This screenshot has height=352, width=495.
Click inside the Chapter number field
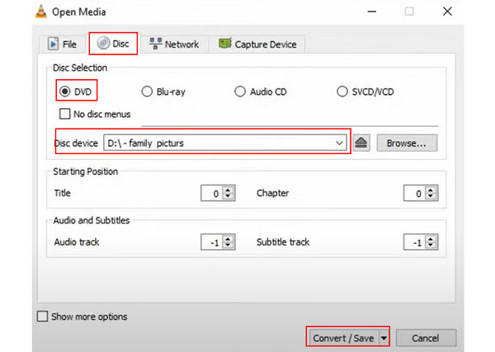(415, 193)
